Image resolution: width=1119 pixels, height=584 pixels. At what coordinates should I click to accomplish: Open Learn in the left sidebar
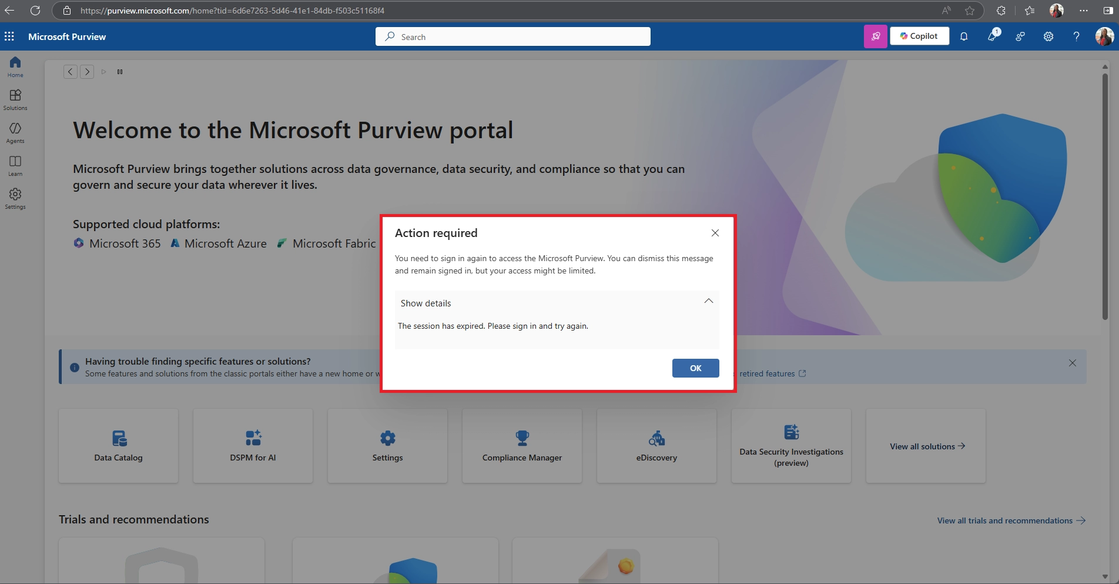pyautogui.click(x=15, y=165)
